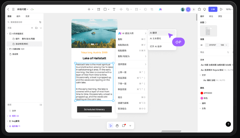Go back using the back arrow
Viewport: 240px width, 138px height.
pos(8,9)
